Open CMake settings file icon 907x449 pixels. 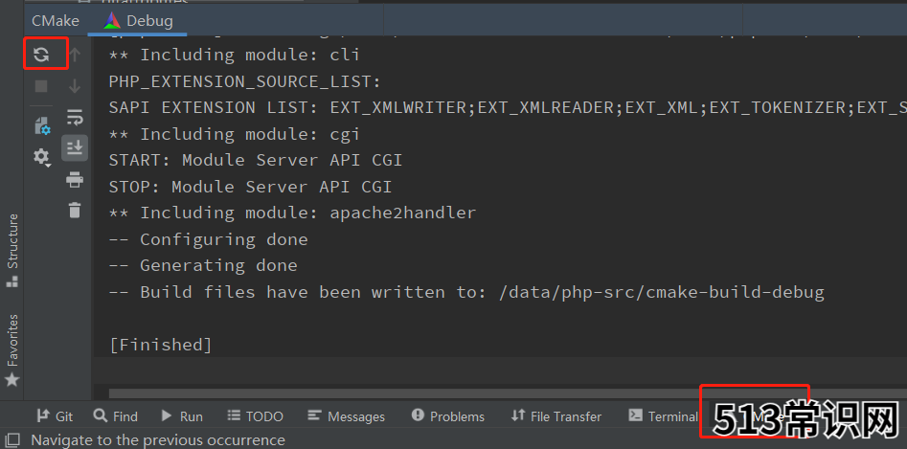(42, 126)
